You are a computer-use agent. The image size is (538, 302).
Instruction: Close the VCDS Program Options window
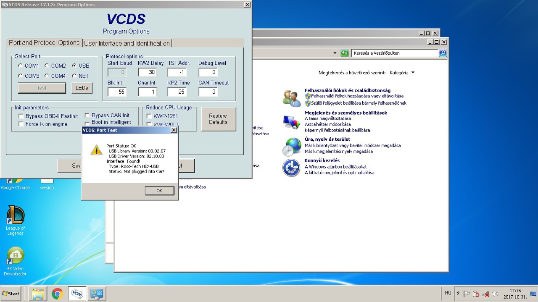248,5
